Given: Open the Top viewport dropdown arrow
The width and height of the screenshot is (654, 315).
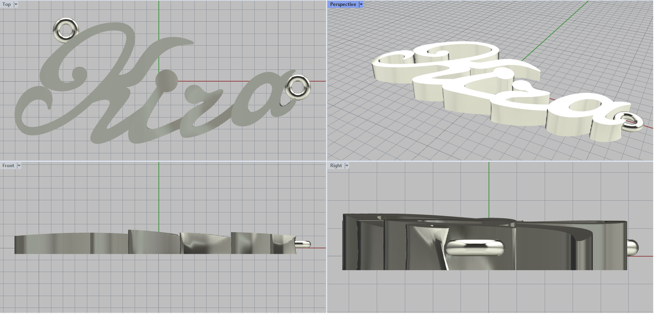Looking at the screenshot, I should click(16, 4).
